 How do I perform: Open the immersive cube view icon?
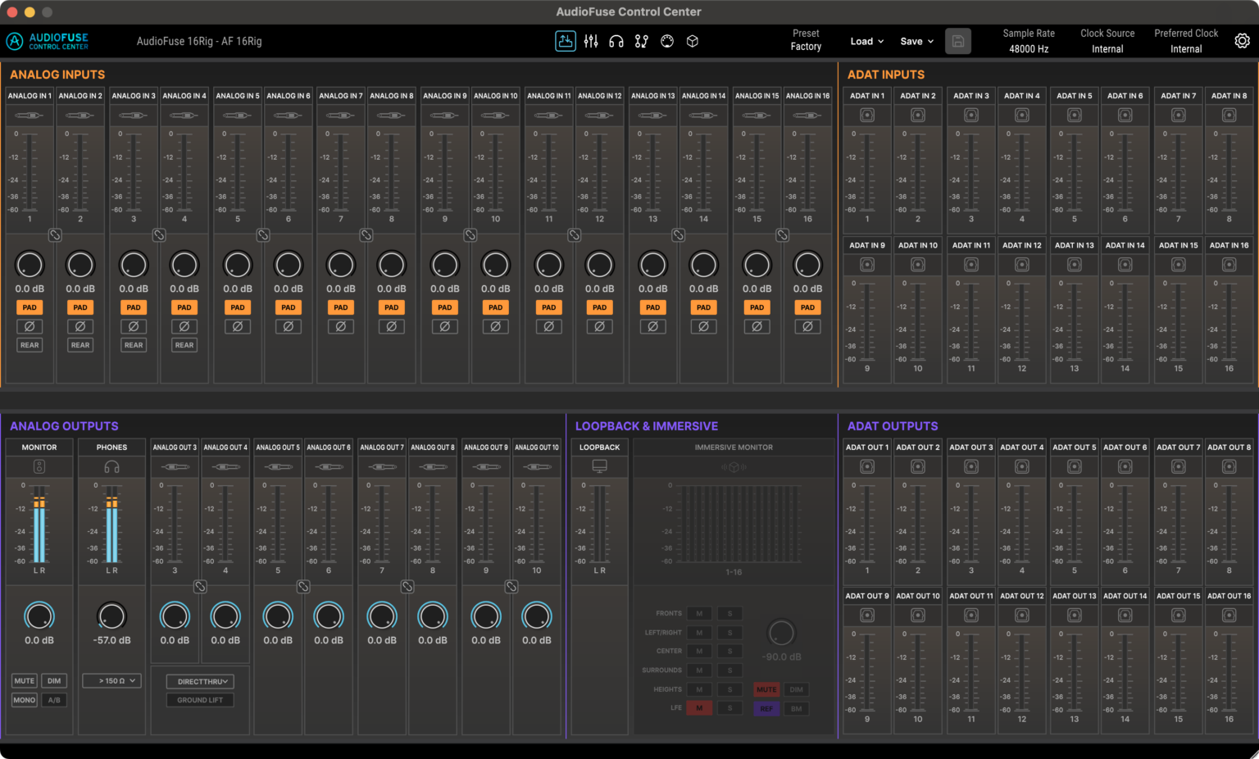(x=693, y=41)
